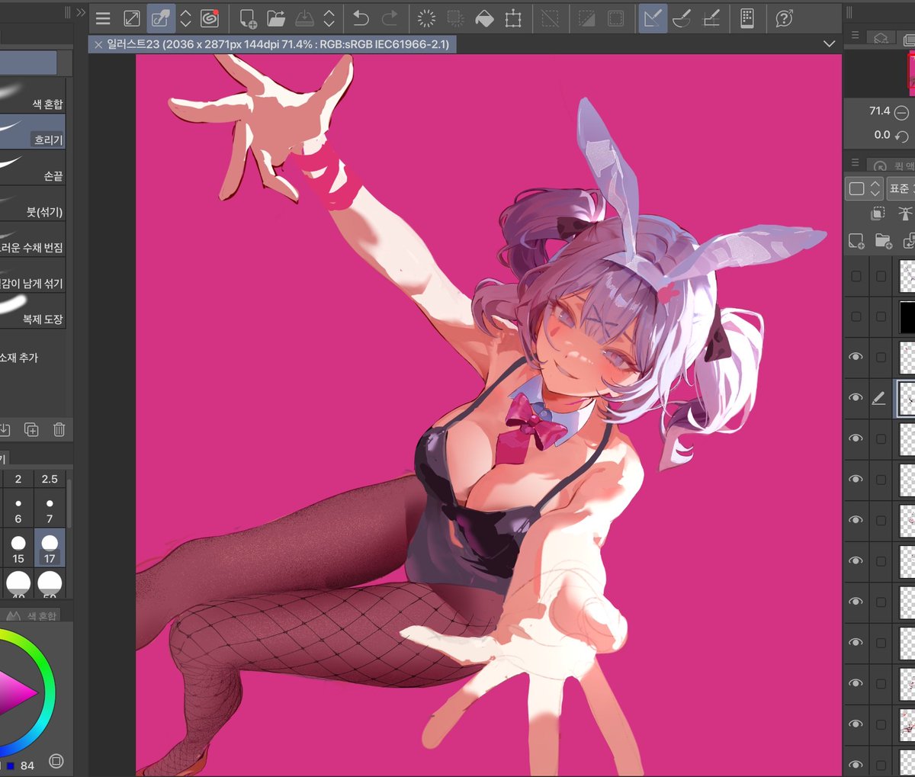The image size is (915, 777).
Task: Open the stepper arrows beside the save icon
Action: [x=329, y=18]
